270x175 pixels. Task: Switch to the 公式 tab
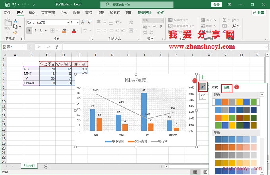[64, 13]
